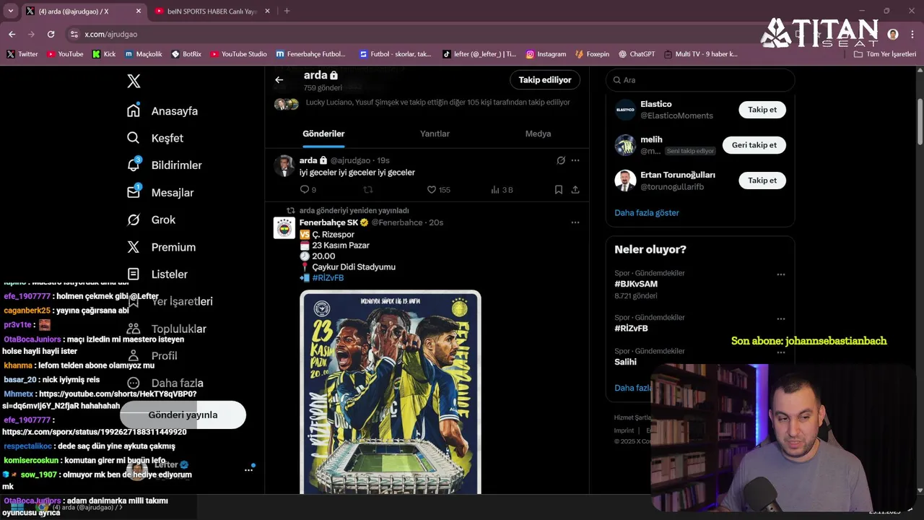The width and height of the screenshot is (924, 520).
Task: Open Anasayfa home page
Action: [162, 110]
